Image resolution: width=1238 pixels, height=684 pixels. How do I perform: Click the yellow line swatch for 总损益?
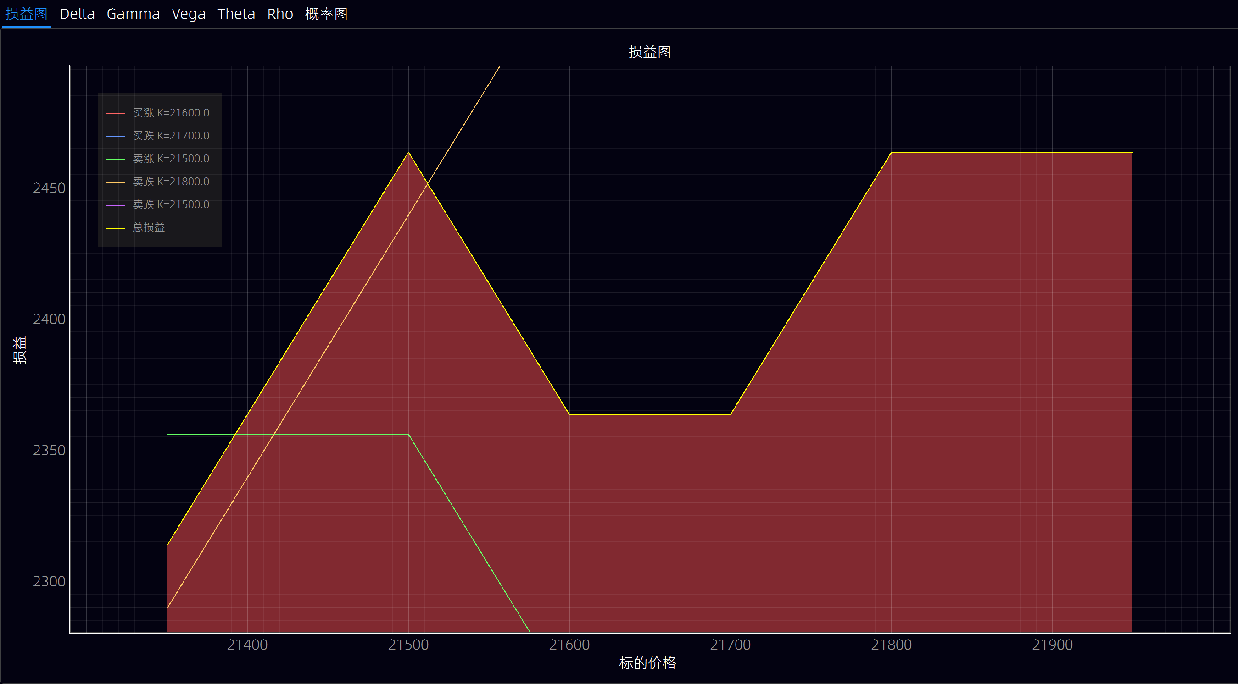click(x=115, y=228)
